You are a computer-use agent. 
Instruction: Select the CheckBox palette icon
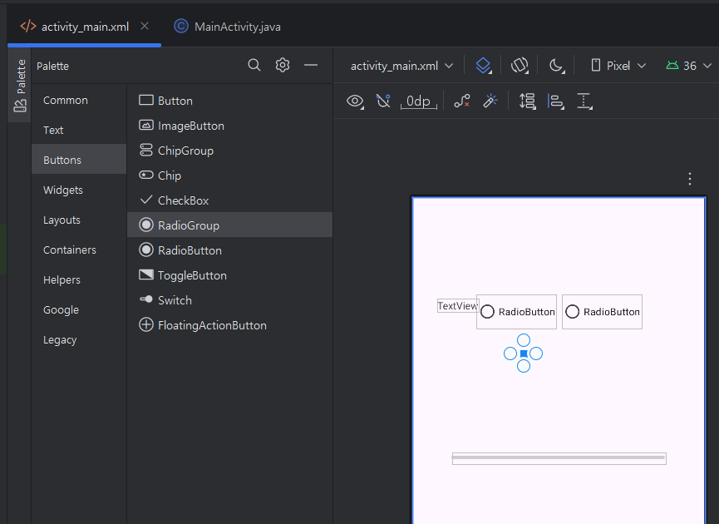click(145, 200)
